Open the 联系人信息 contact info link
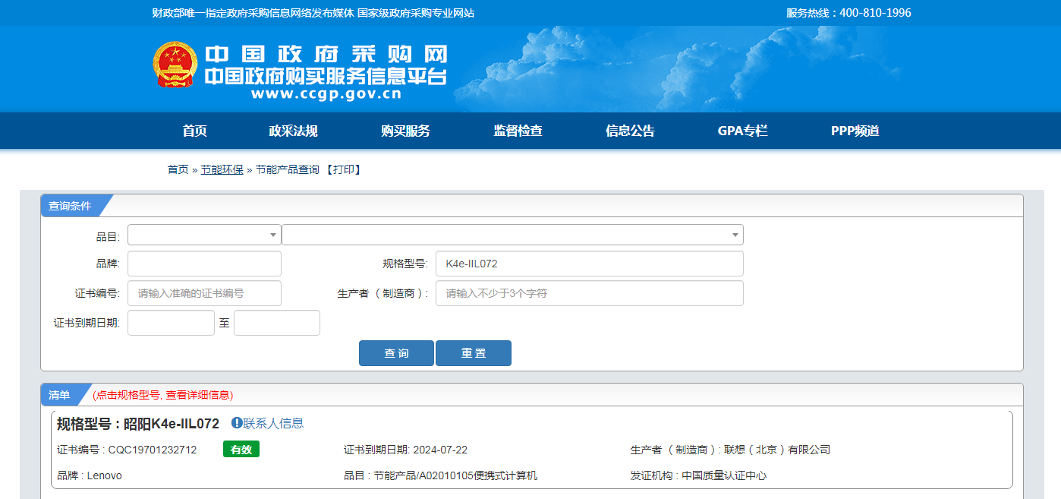Viewport: 1061px width, 499px height. coord(273,423)
